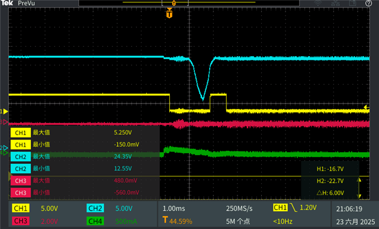Open the 250MS/s sample rate setting
Image resolution: width=379 pixels, height=229 pixels.
(x=239, y=208)
